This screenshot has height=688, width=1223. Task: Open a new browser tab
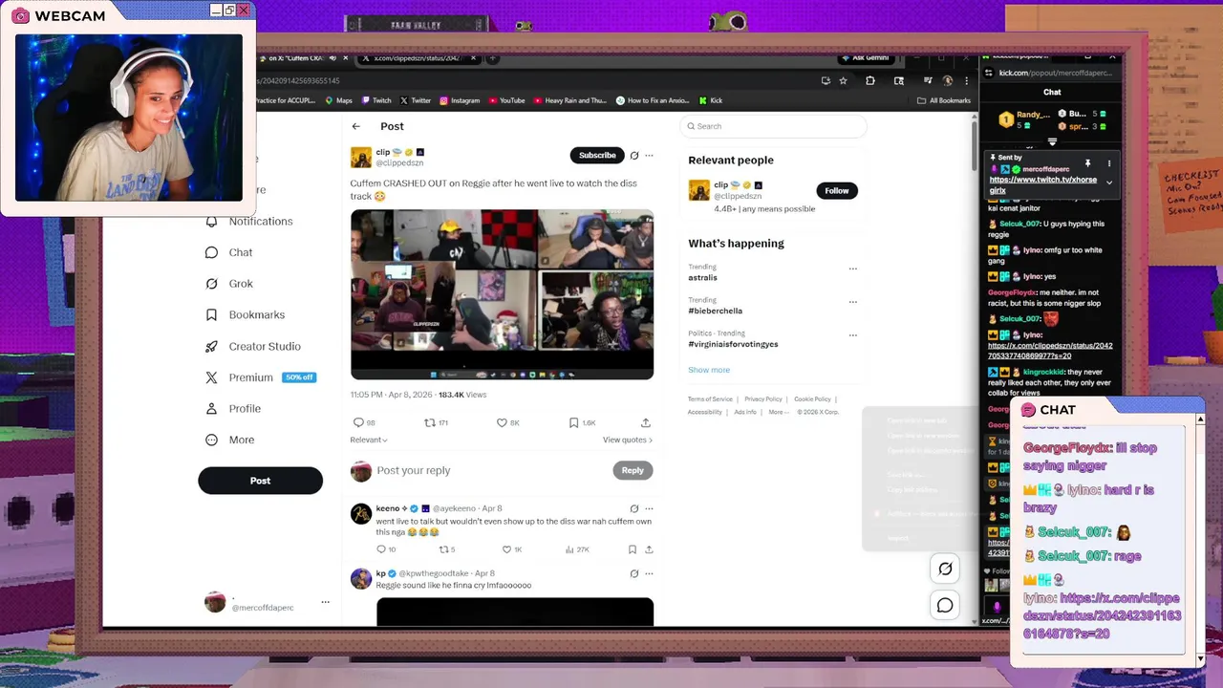(x=493, y=58)
